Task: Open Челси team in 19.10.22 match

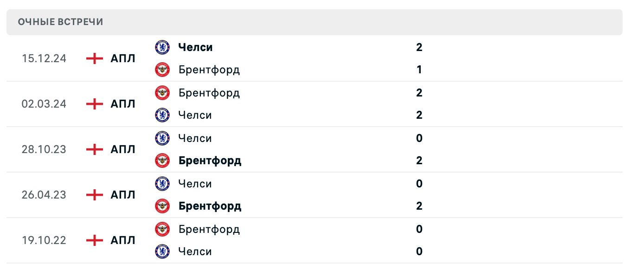Action: click(195, 251)
